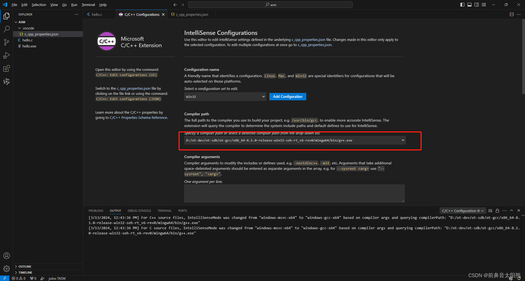Click the Add Configuration button
This screenshot has width=525, height=281.
[288, 97]
